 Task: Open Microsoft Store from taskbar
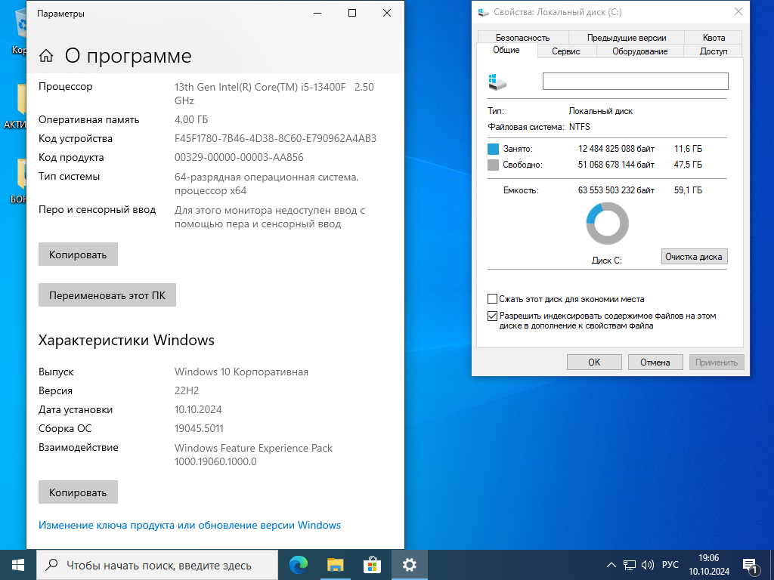pos(372,565)
